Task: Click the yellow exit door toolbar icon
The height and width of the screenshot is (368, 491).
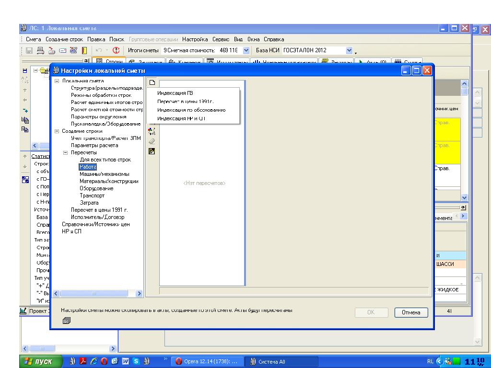Action: click(83, 50)
